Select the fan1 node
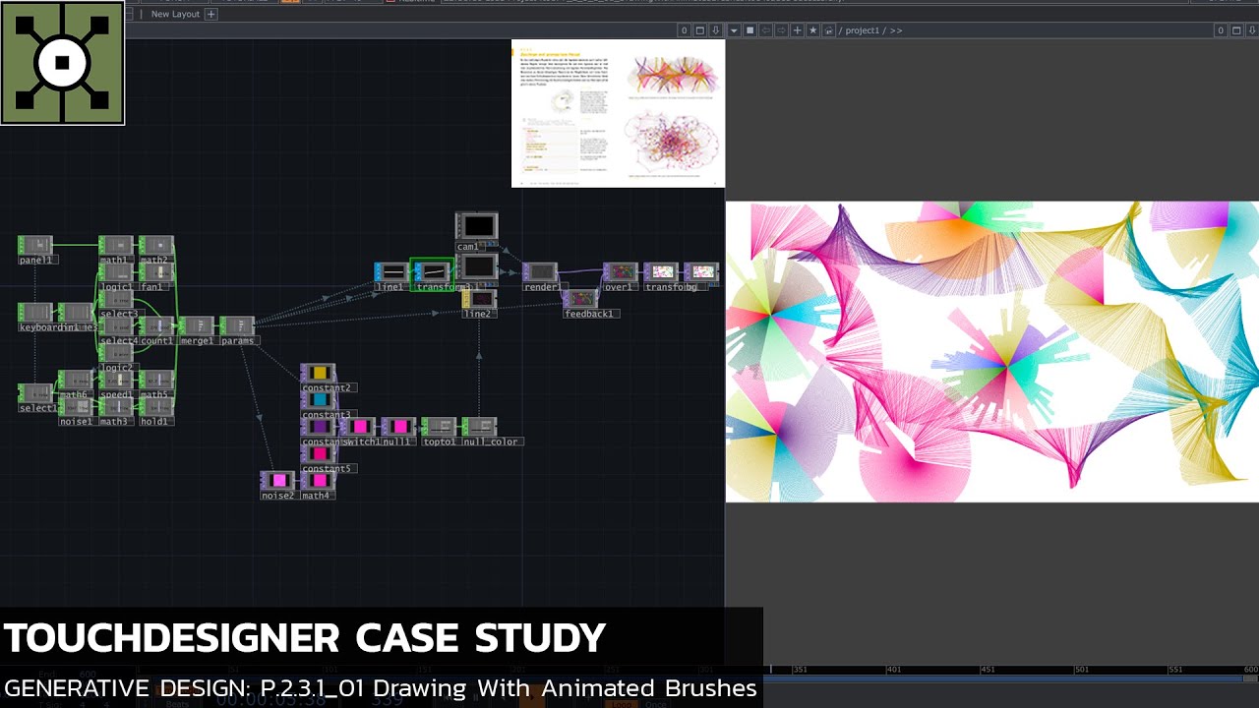Viewport: 1259px width, 708px height. tap(156, 272)
